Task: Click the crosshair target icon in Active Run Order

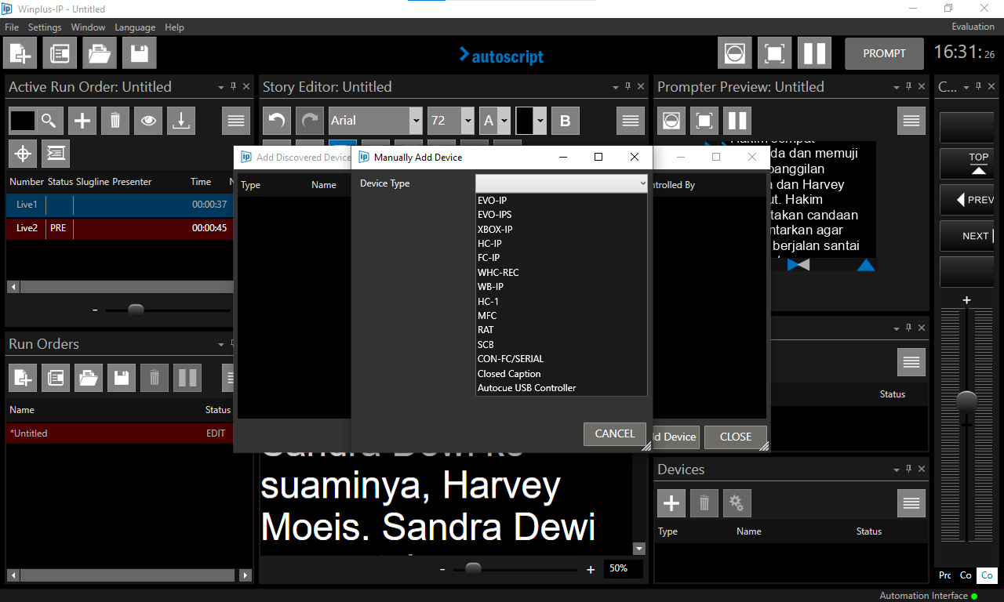Action: 23,154
